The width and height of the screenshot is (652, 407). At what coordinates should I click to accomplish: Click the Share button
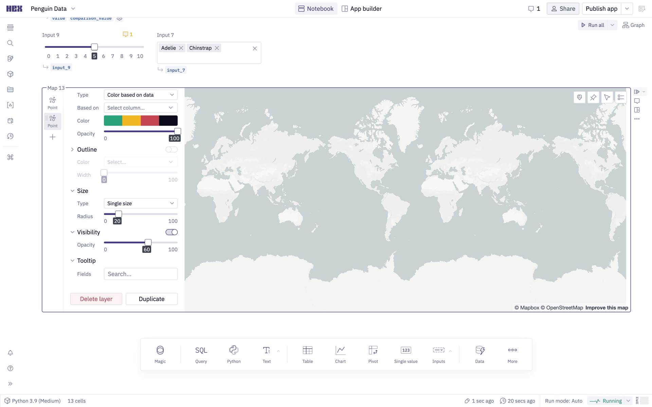pos(563,9)
